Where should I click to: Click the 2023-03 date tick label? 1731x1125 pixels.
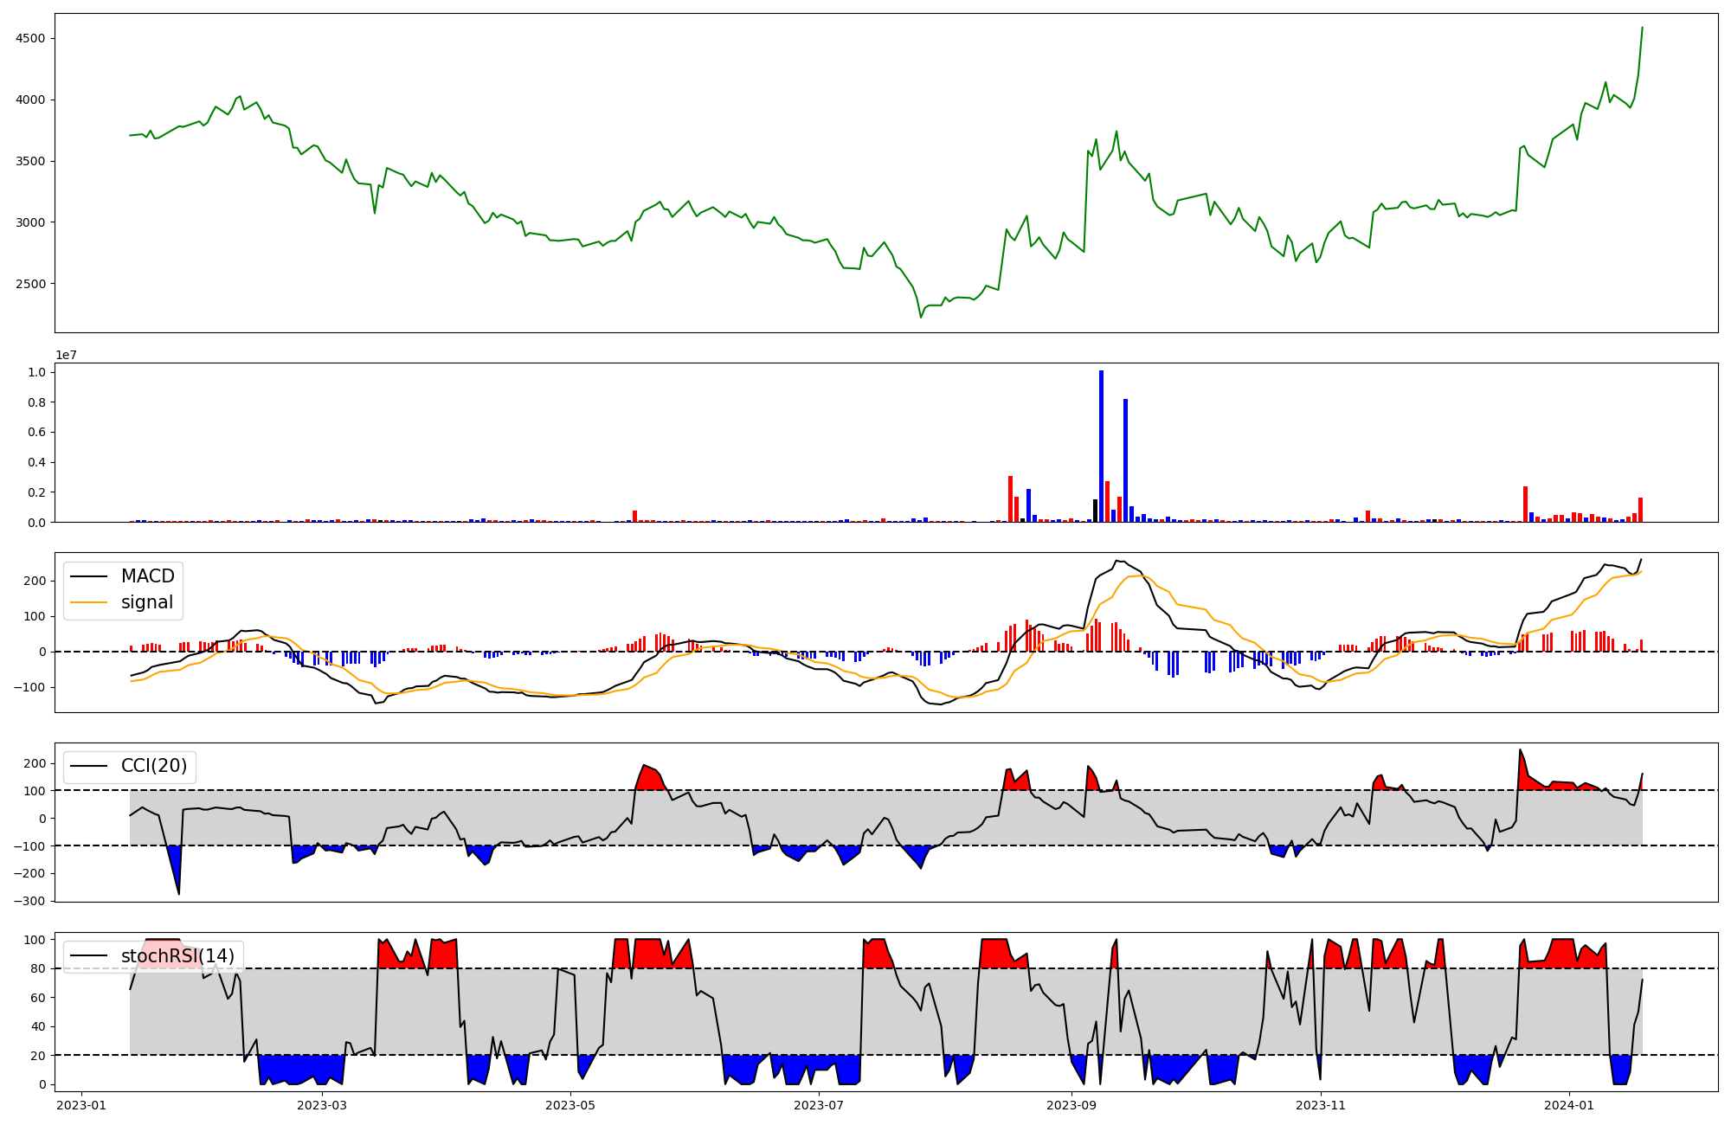point(322,1105)
